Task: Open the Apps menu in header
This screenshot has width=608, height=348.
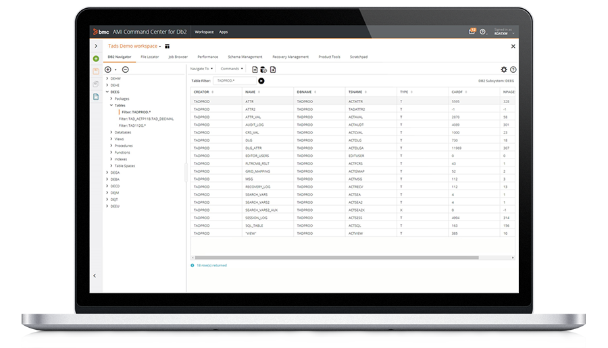Action: click(223, 32)
